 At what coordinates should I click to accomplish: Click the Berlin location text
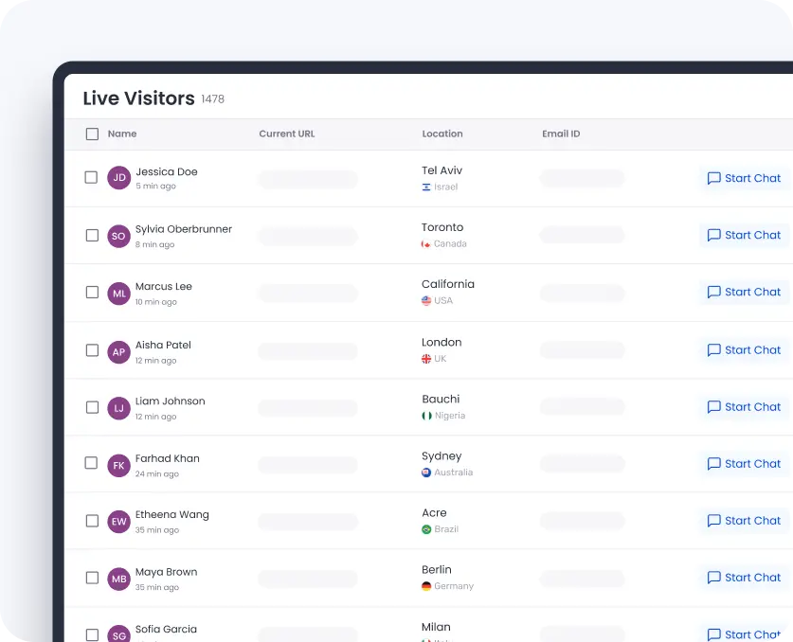click(x=437, y=570)
